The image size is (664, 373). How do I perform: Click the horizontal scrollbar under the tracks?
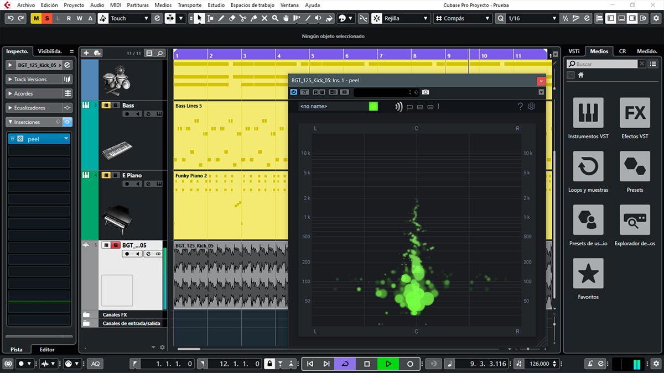[x=188, y=349]
